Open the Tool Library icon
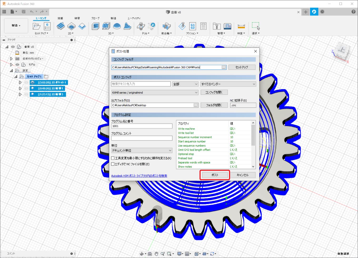 216,26
